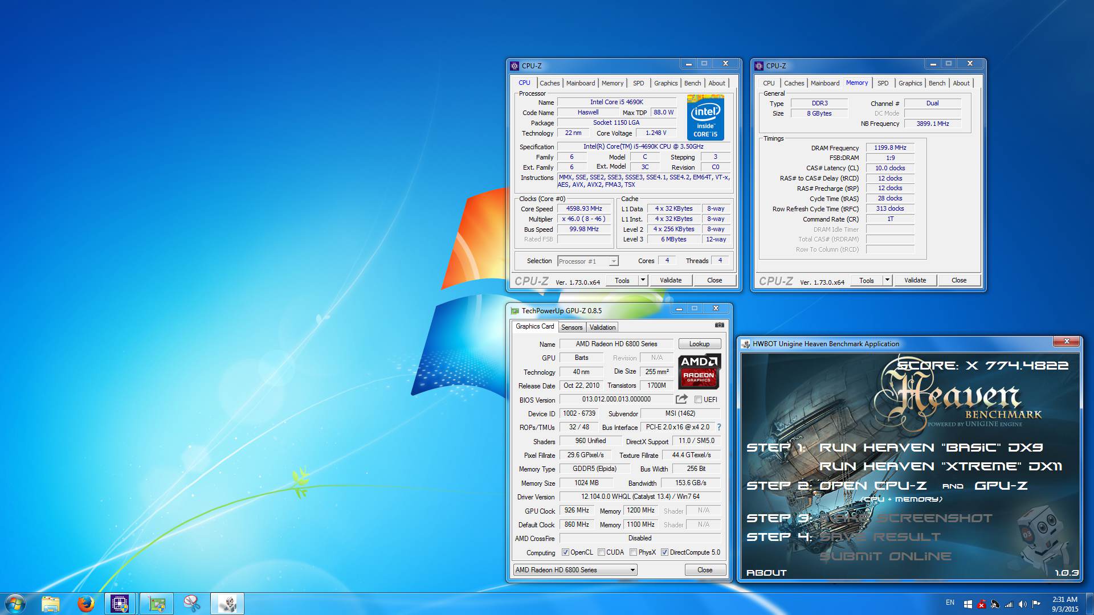Click the Driver Version field in GPU-Z

pos(640,497)
